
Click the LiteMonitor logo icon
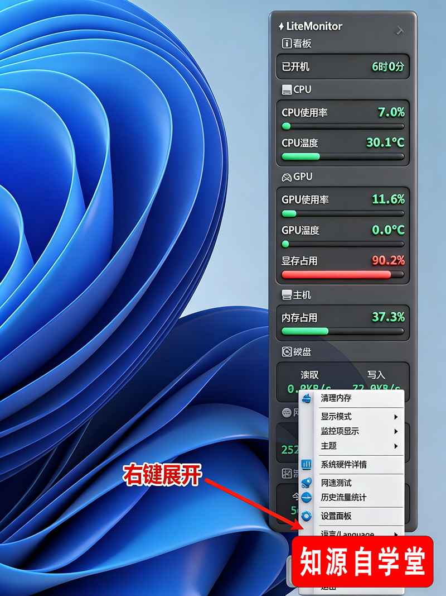coord(281,27)
